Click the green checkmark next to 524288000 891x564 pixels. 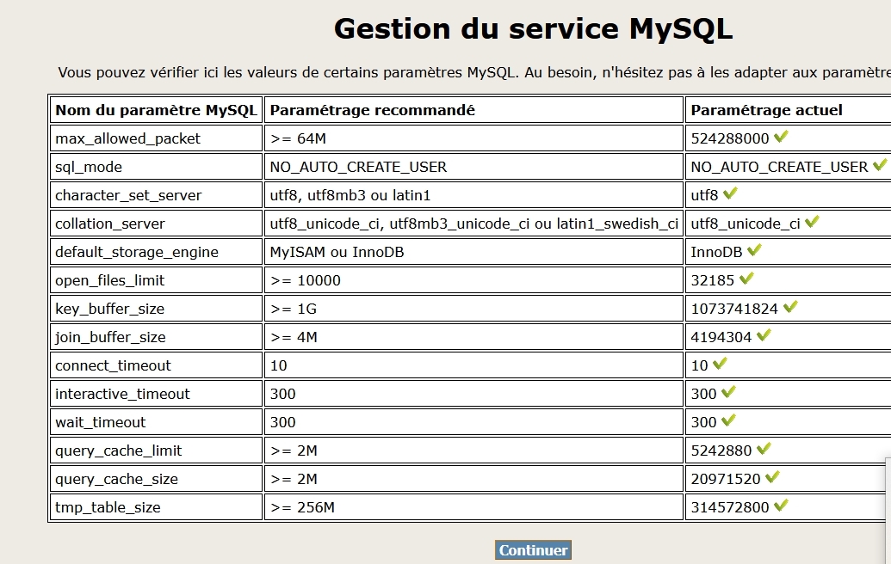pos(781,137)
